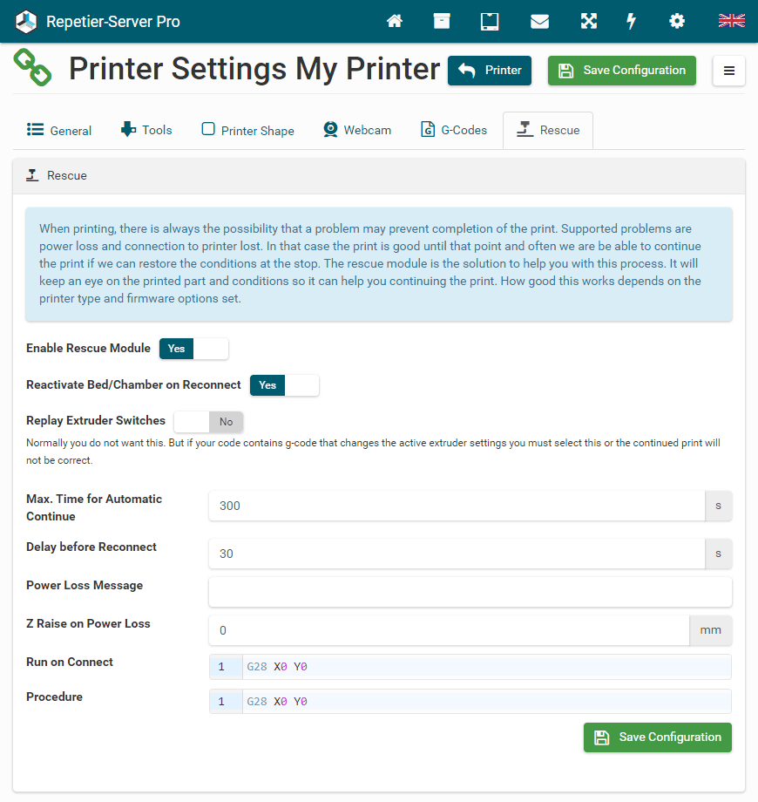
Task: Focus the Delay before Reconnect input
Action: [457, 554]
